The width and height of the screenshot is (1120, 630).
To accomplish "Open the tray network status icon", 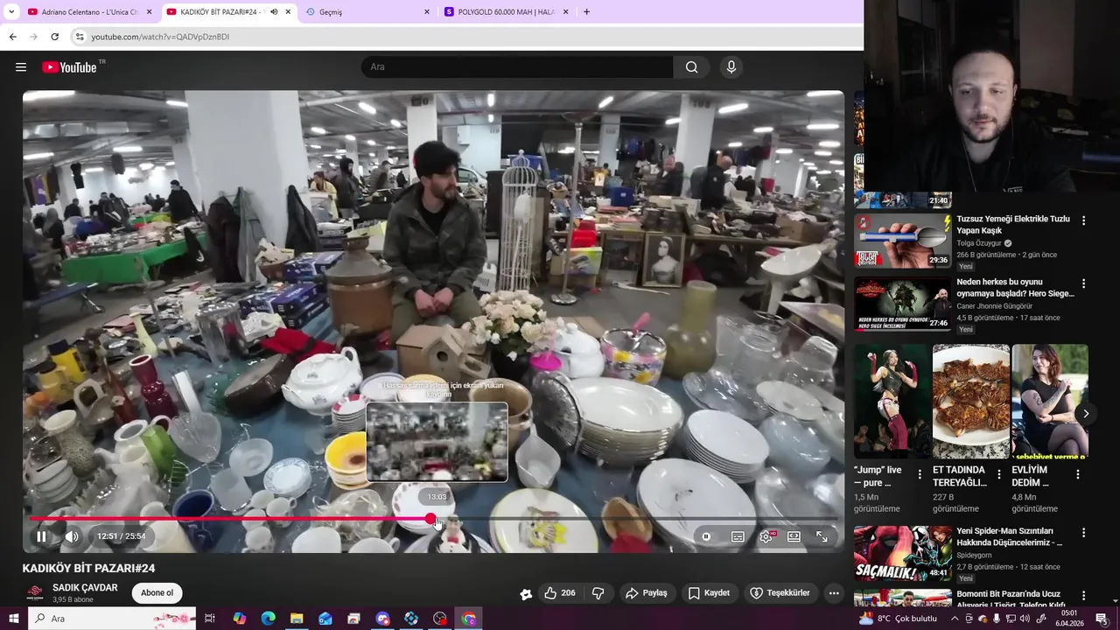I will 1011,619.
